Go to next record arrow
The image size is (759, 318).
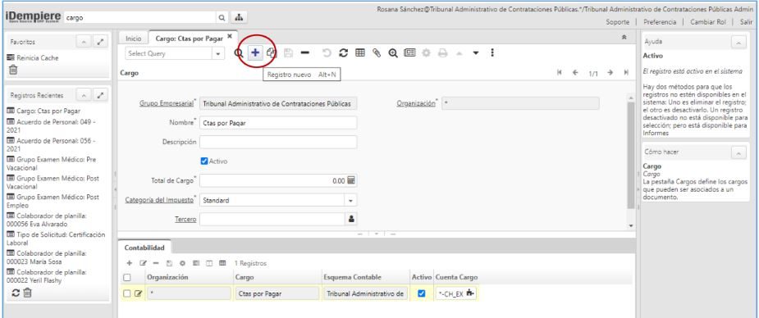610,73
